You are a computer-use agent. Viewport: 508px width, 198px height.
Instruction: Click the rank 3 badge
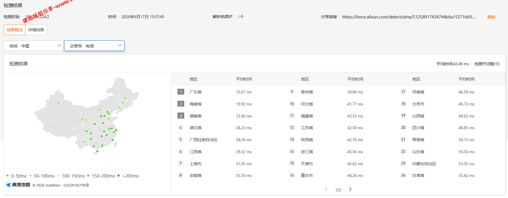[x=181, y=116]
